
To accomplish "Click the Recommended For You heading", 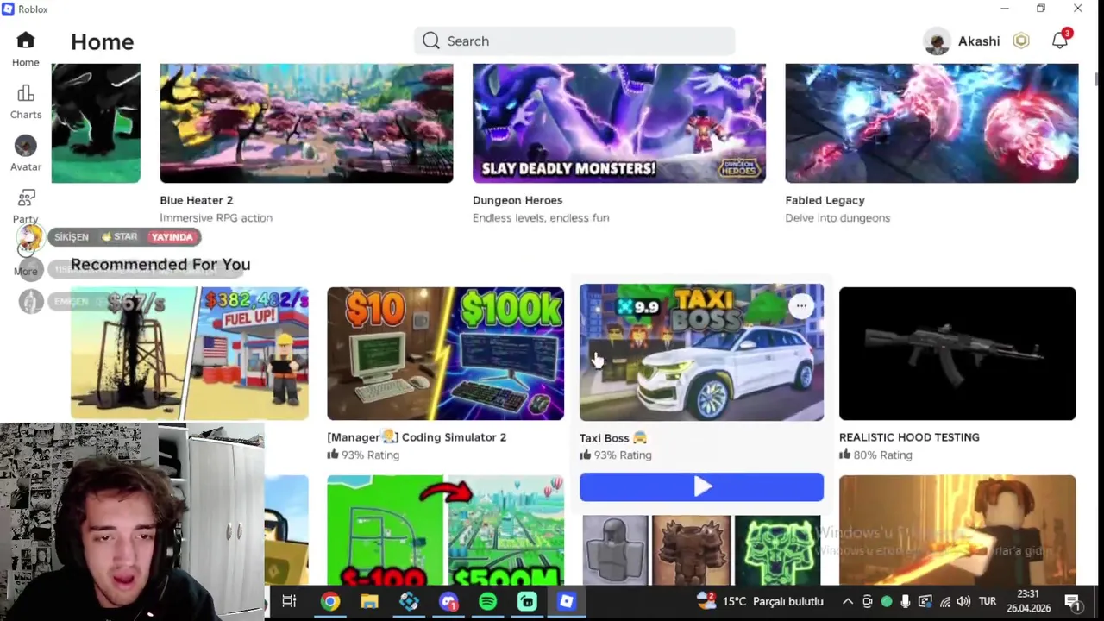I will coord(160,265).
